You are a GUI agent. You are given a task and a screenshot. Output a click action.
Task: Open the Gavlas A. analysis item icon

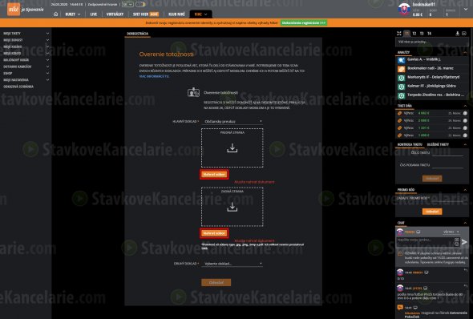coord(401,60)
